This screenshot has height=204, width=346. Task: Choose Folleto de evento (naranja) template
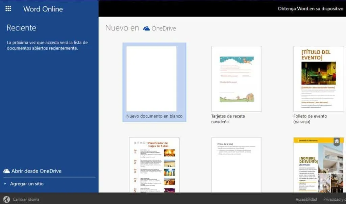point(318,79)
